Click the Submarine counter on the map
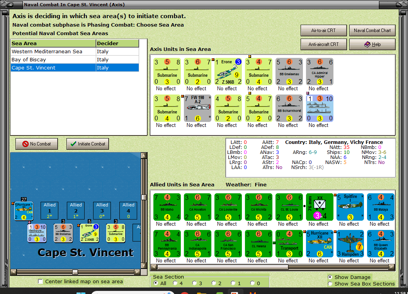Image resolution: width=408 pixels, height=294 pixels. click(x=116, y=233)
